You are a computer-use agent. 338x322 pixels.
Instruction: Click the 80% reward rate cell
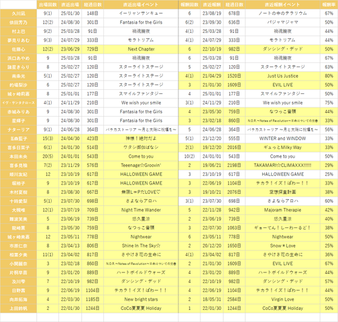click(x=329, y=76)
